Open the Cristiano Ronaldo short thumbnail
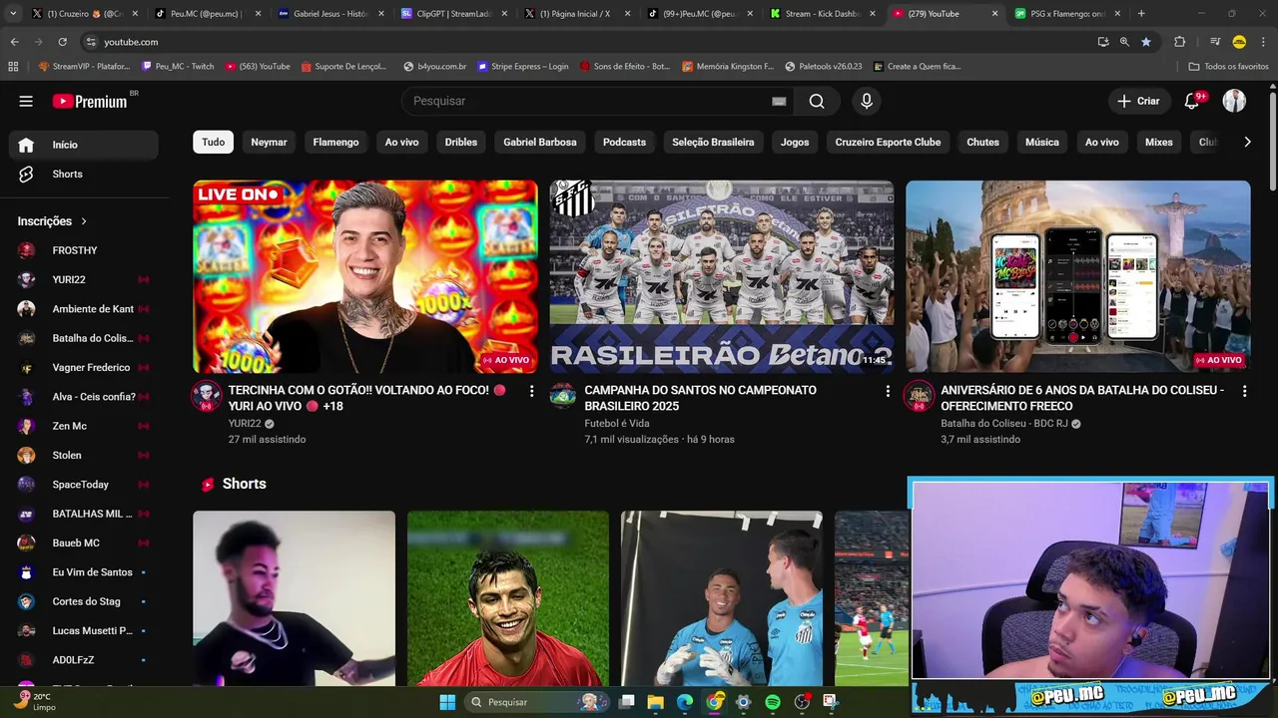This screenshot has width=1278, height=718. tap(507, 598)
